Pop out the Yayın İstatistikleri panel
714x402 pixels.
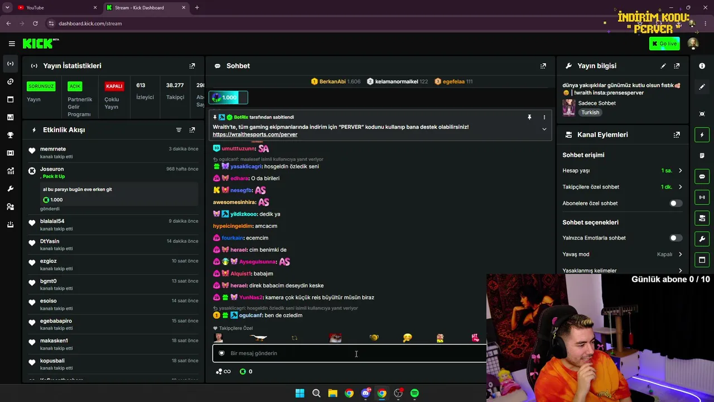pos(192,66)
